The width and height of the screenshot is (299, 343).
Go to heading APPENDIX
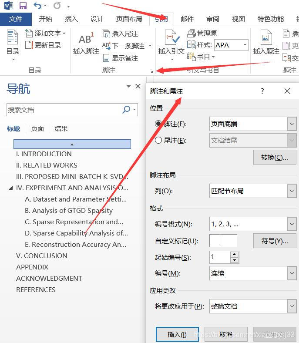(x=32, y=267)
